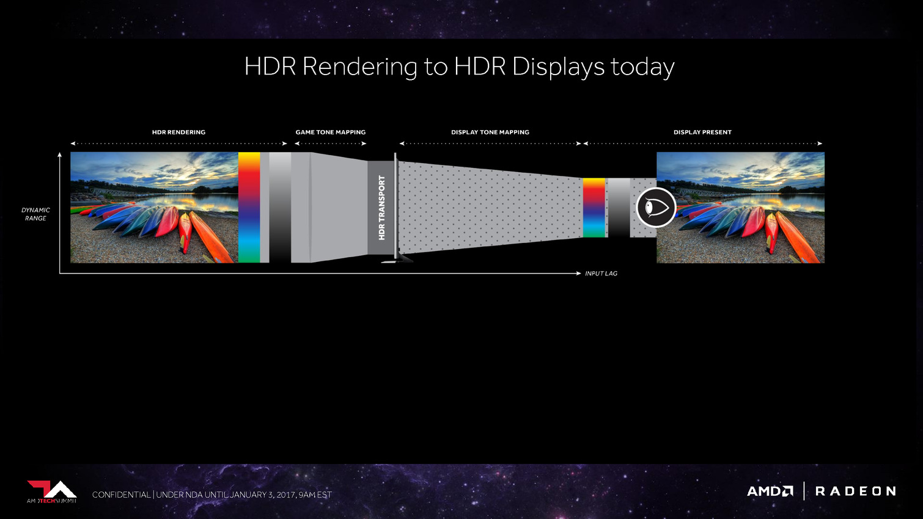Viewport: 923px width, 519px height.
Task: Select the HDR TRANSPORT block
Action: click(381, 208)
